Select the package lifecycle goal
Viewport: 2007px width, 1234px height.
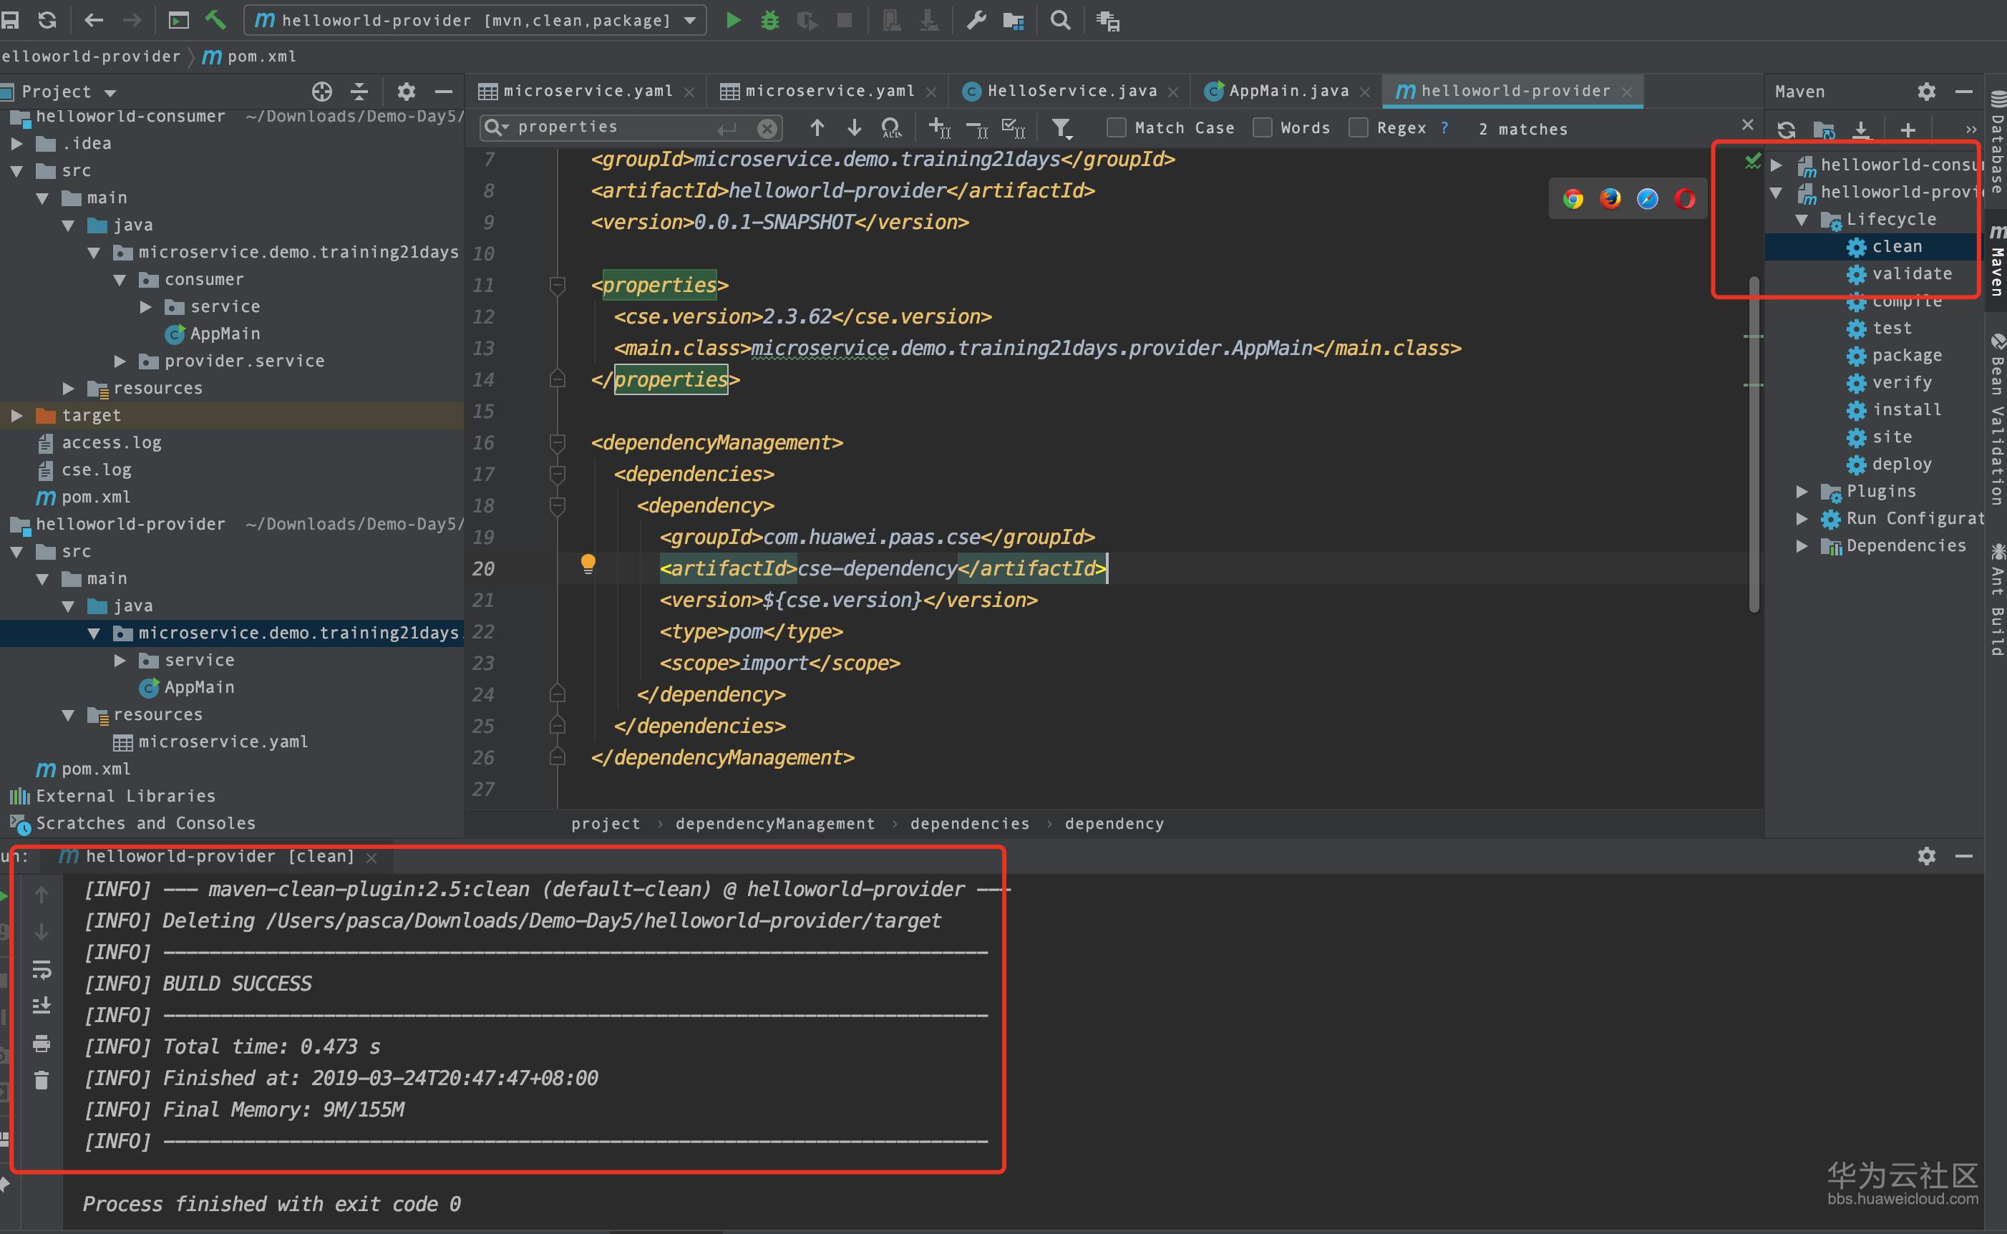pyautogui.click(x=1906, y=355)
